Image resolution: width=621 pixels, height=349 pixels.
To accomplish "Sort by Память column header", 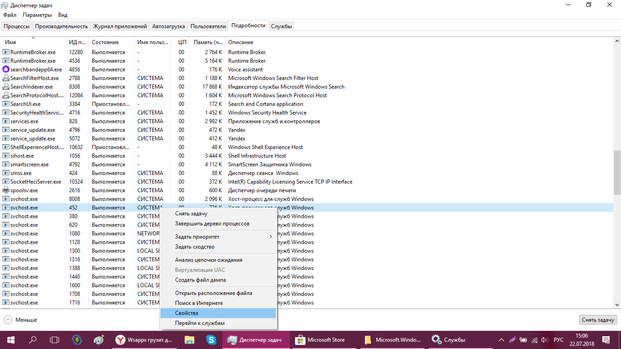I will 207,42.
